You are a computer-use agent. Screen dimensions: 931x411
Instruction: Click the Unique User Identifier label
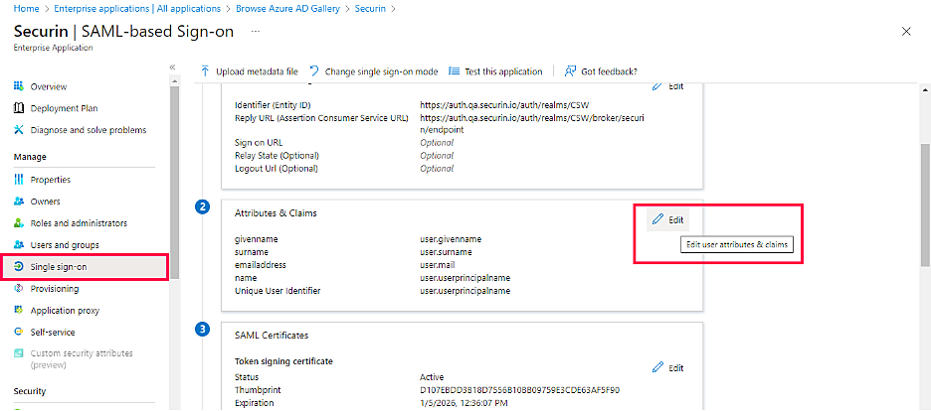click(278, 291)
